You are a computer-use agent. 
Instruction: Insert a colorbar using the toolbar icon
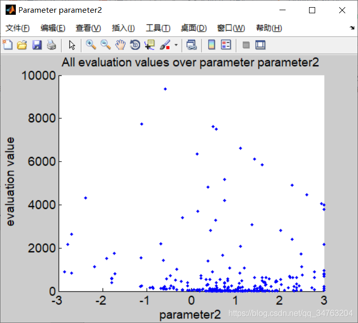click(x=212, y=45)
